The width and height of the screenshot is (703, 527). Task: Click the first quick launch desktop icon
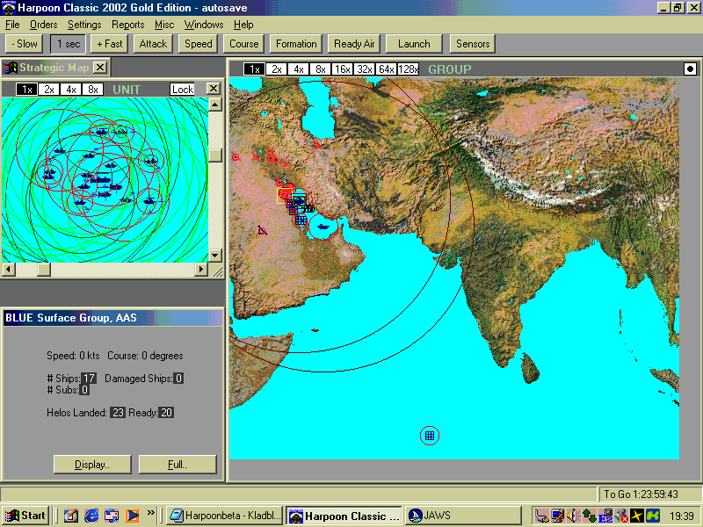pyautogui.click(x=71, y=516)
